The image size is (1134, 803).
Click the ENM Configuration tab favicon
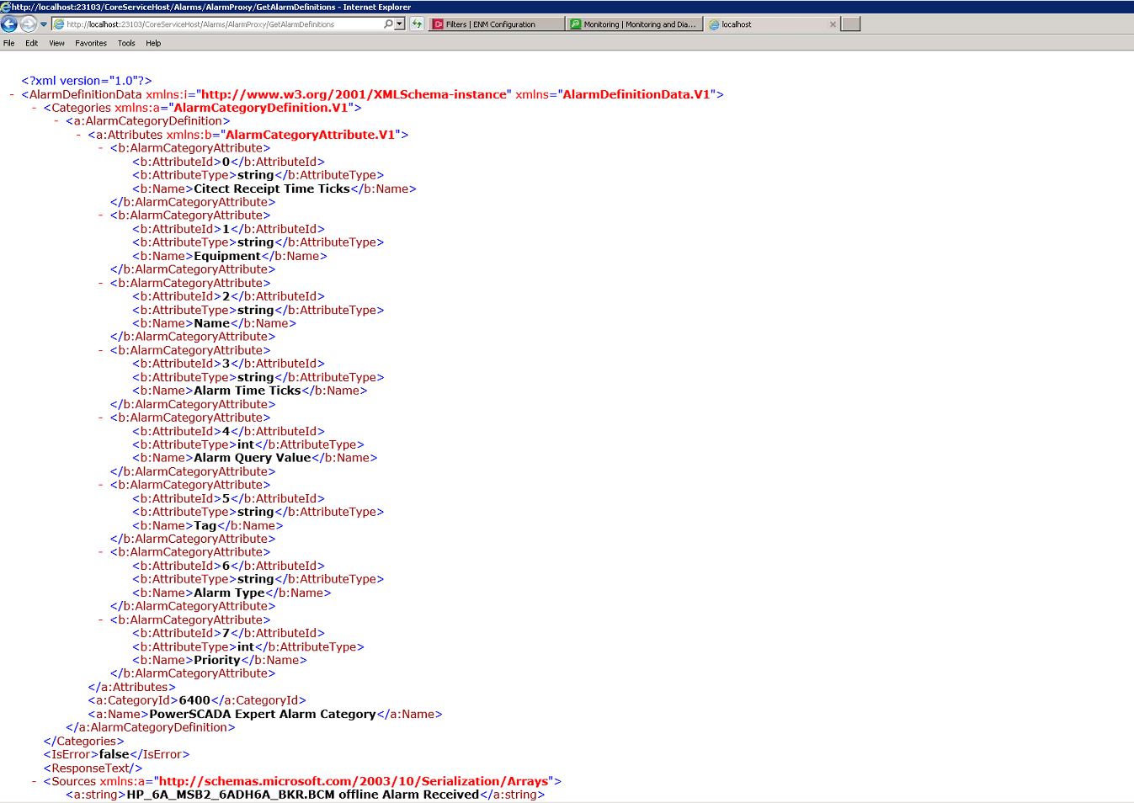(x=438, y=24)
